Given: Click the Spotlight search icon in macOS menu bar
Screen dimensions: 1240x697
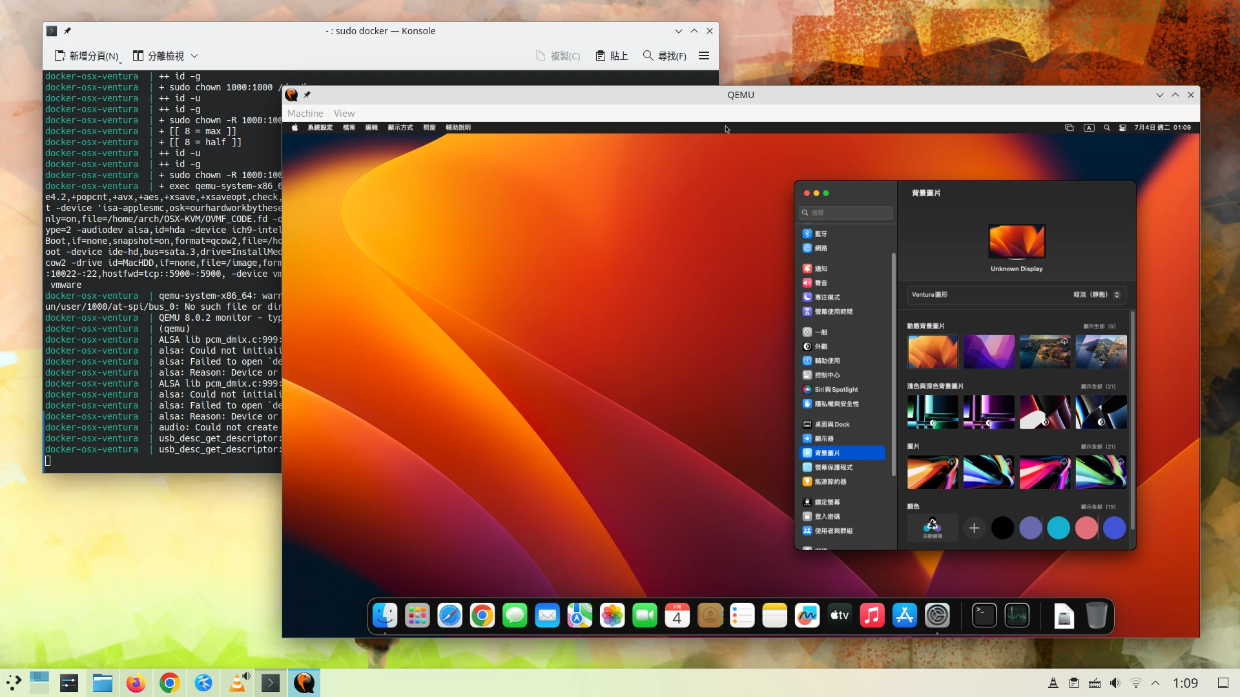Looking at the screenshot, I should [1106, 128].
